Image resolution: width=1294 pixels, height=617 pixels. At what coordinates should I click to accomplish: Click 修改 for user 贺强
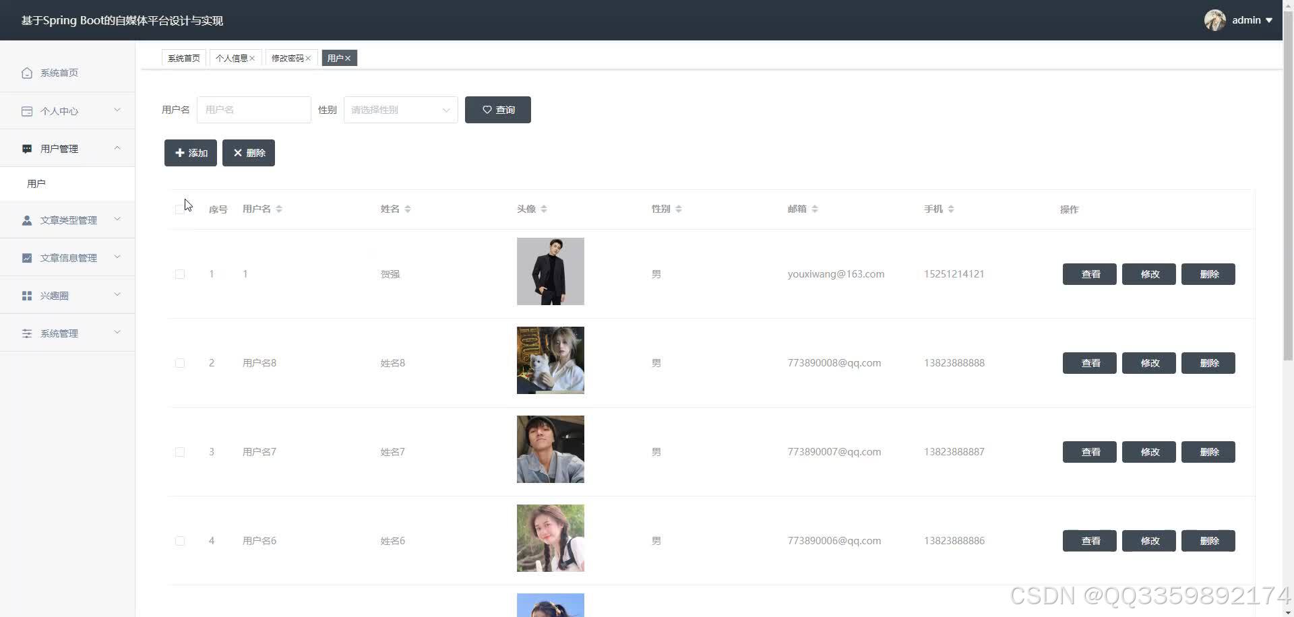pos(1149,274)
